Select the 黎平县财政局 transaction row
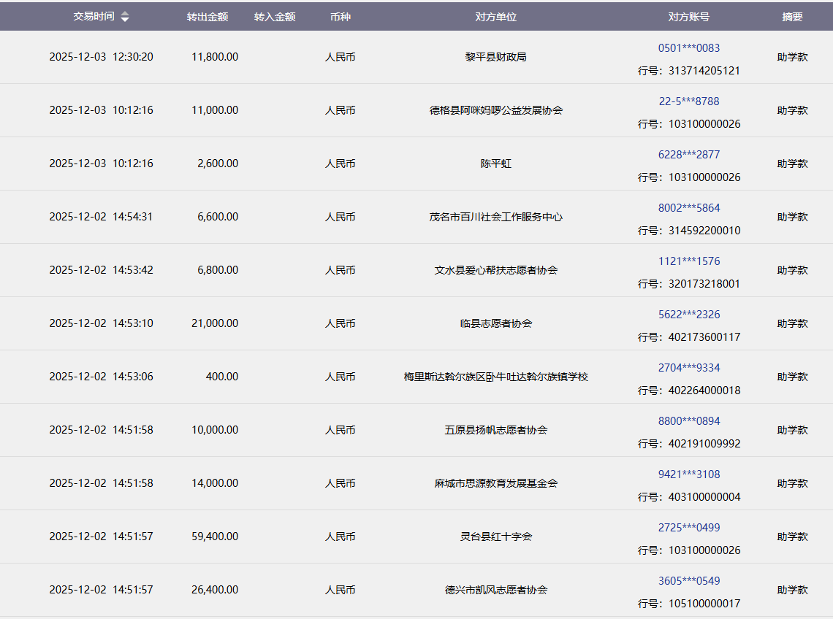The width and height of the screenshot is (833, 619). point(495,57)
